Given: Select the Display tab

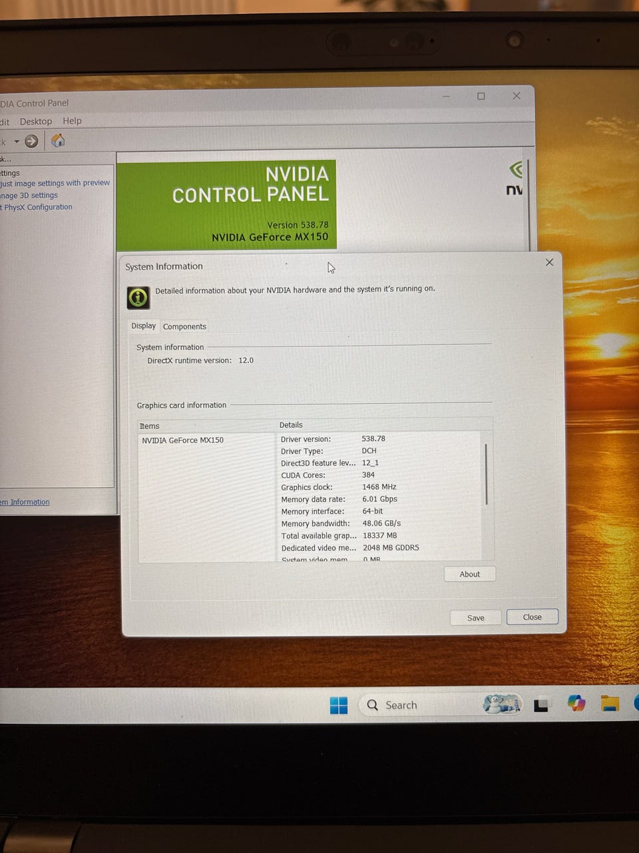Looking at the screenshot, I should [144, 326].
